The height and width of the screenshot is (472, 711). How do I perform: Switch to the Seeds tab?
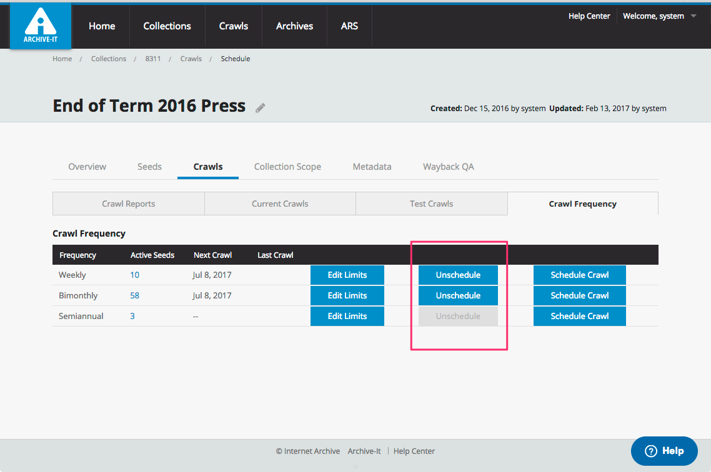[x=149, y=167]
